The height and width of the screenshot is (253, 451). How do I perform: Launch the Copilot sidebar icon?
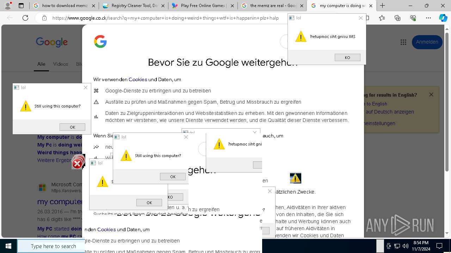pyautogui.click(x=443, y=18)
